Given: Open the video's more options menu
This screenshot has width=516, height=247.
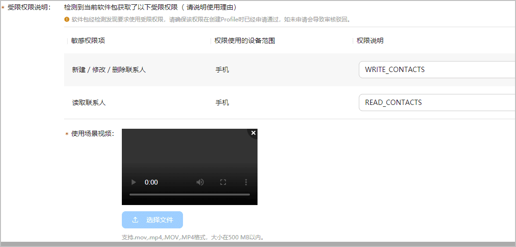Looking at the screenshot, I should (x=246, y=182).
